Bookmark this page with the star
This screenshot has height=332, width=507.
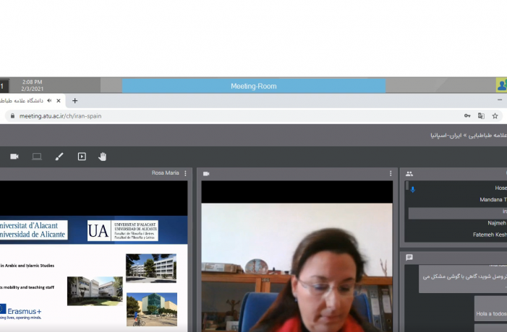[x=495, y=115]
